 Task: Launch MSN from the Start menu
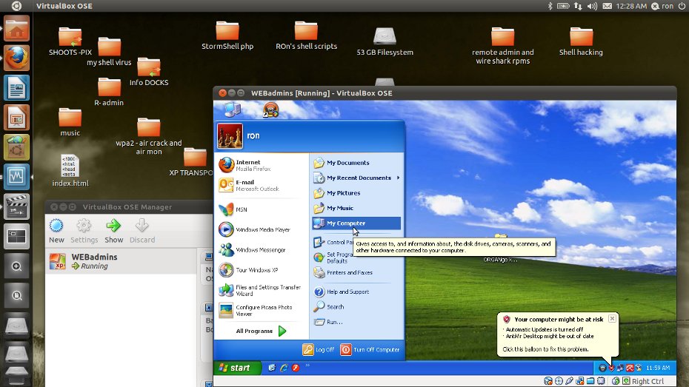(x=262, y=209)
